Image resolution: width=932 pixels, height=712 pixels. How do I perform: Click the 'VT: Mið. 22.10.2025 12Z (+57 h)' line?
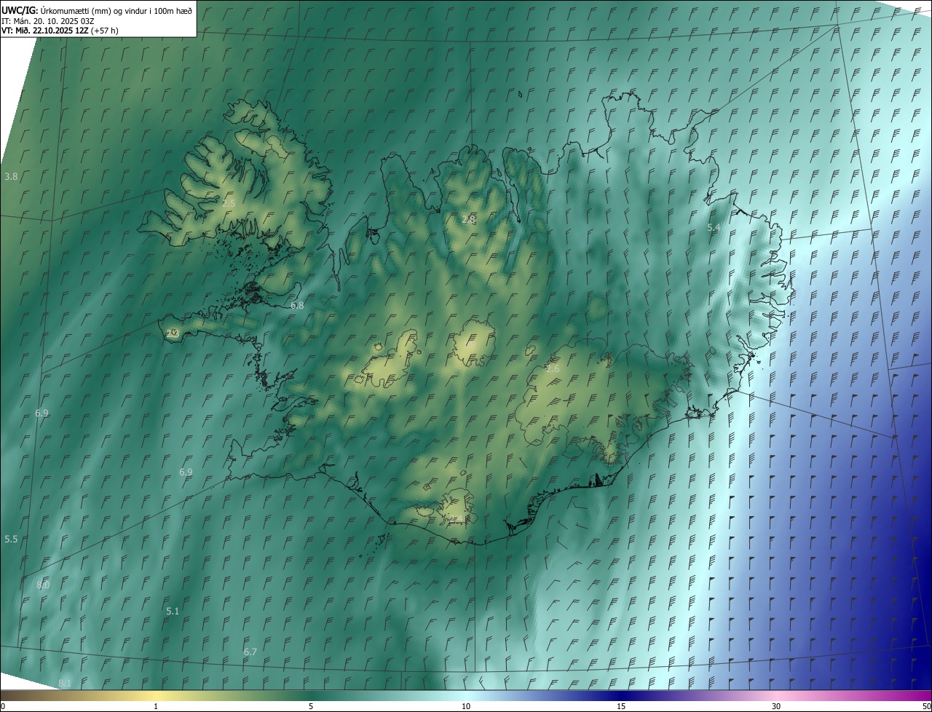pos(60,31)
